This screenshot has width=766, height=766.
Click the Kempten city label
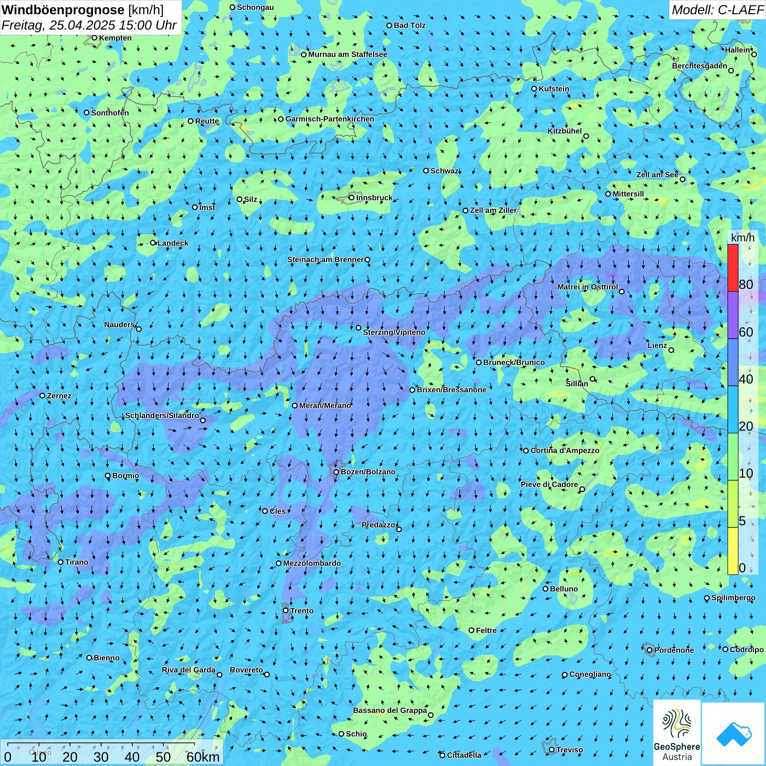click(115, 38)
